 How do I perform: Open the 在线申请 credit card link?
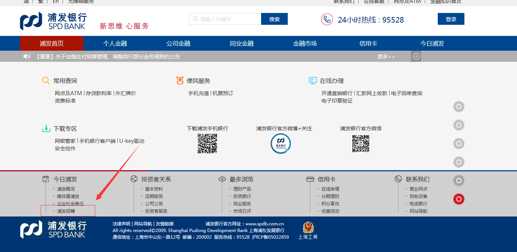pyautogui.click(x=330, y=189)
